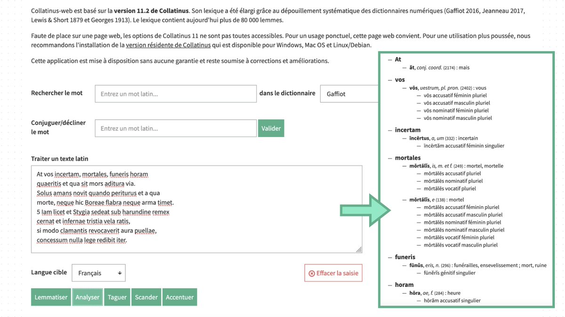
Task: Click the 'Langue cible' label
Action: point(49,272)
